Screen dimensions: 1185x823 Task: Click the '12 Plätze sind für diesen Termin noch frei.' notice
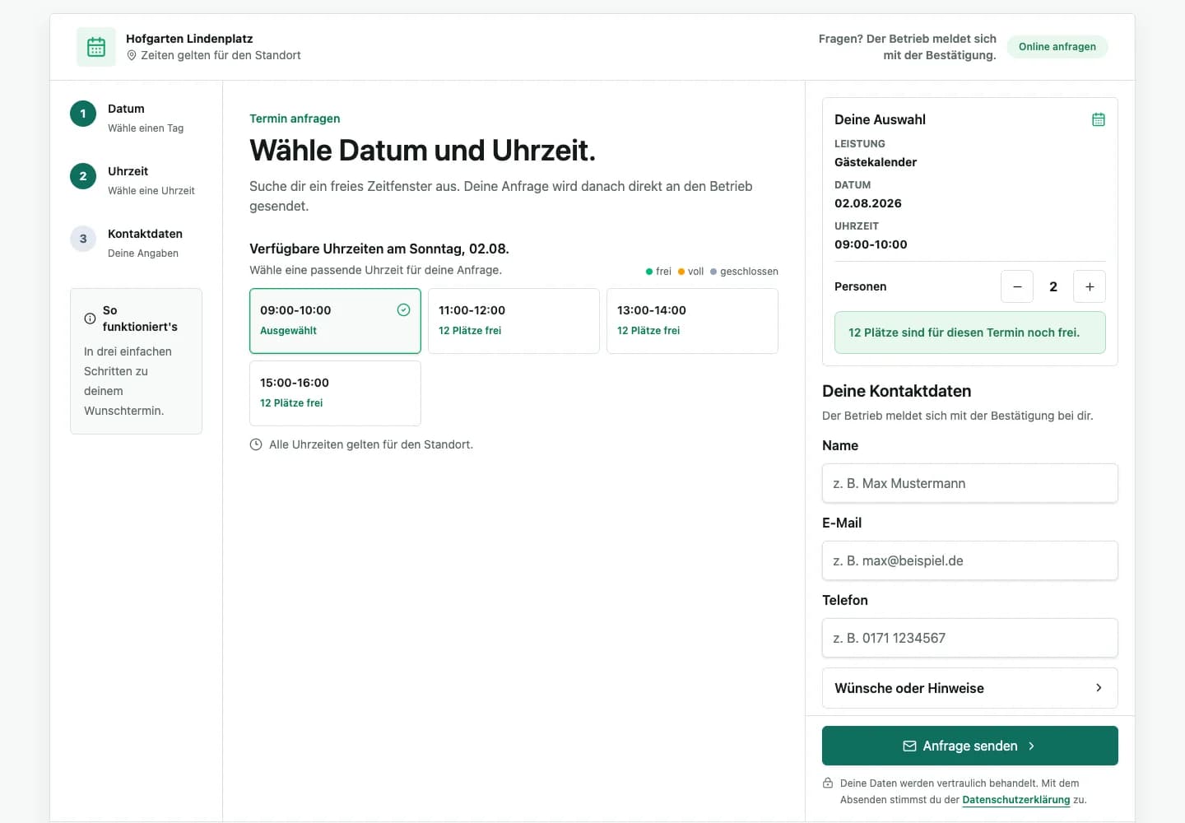tap(969, 332)
